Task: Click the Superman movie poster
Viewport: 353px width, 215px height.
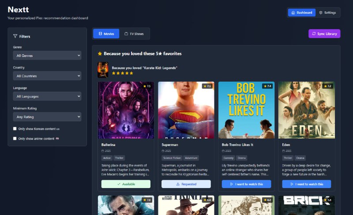Action: pyautogui.click(x=186, y=110)
